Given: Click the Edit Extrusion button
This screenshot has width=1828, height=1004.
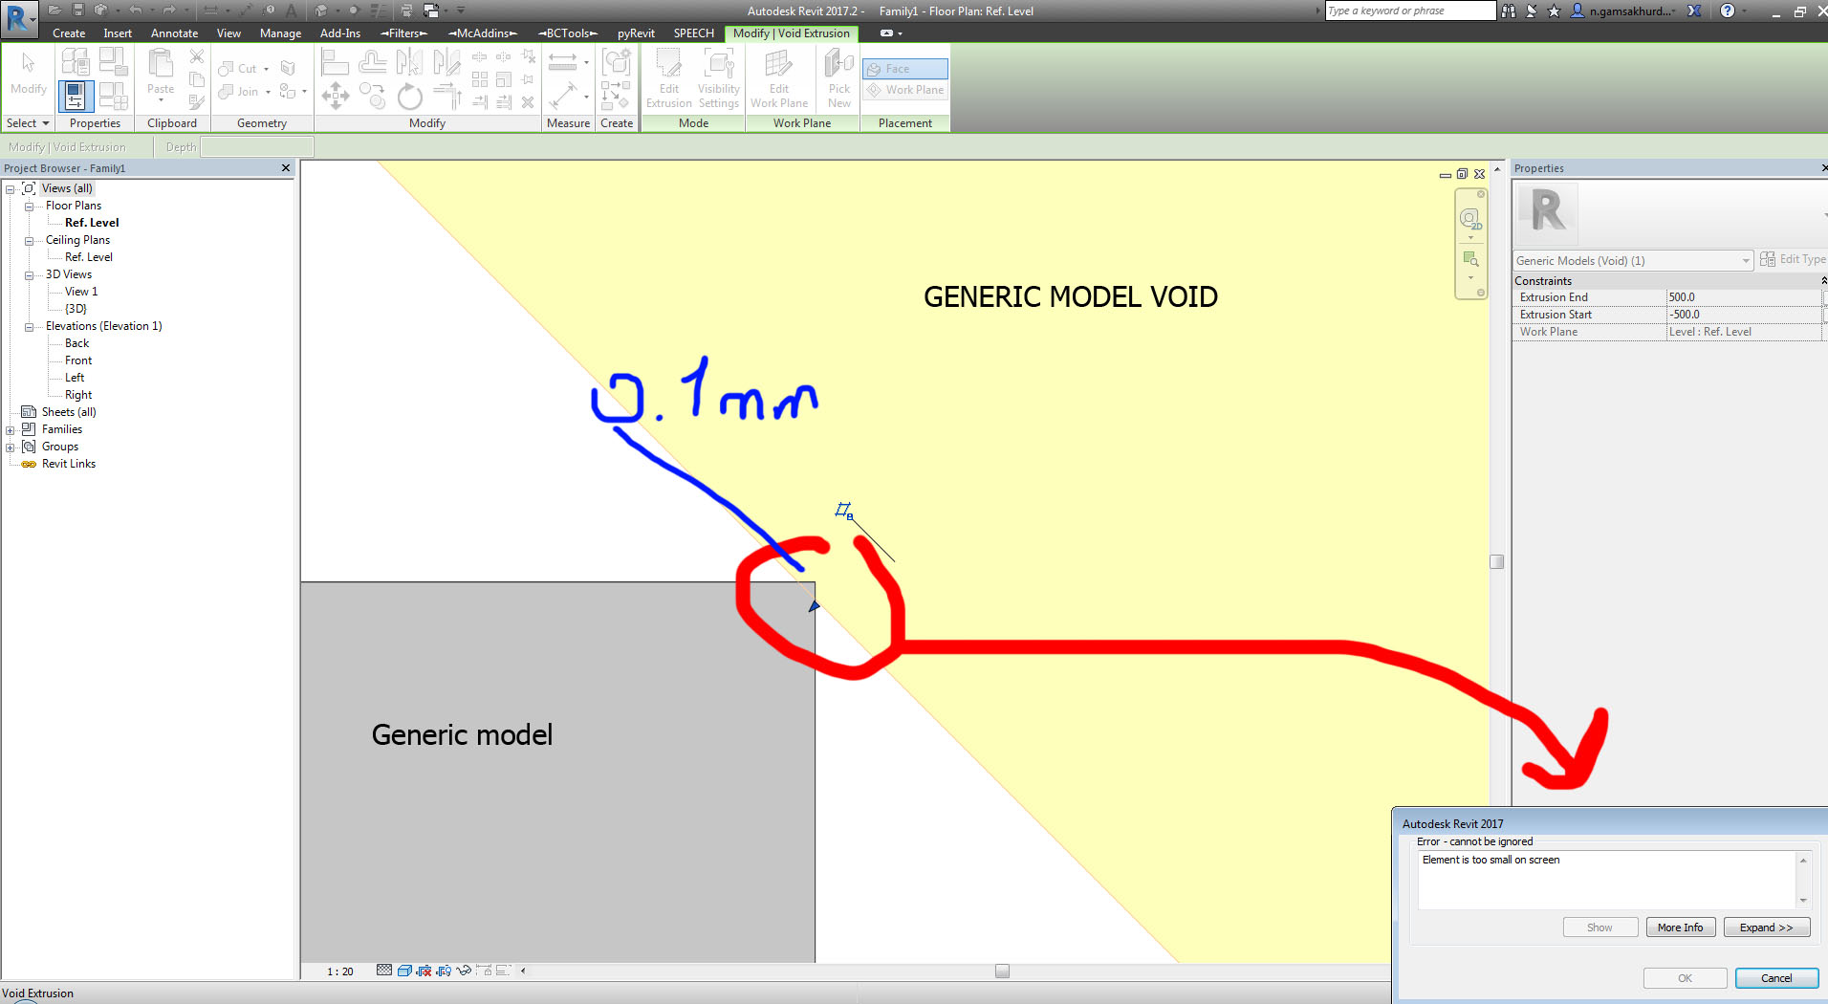Looking at the screenshot, I should (668, 78).
